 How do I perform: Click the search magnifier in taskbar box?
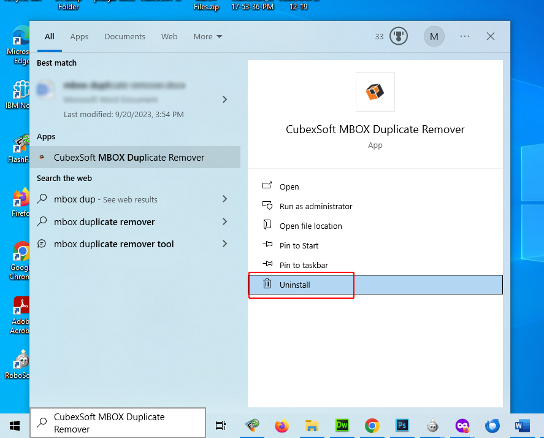[x=42, y=422]
